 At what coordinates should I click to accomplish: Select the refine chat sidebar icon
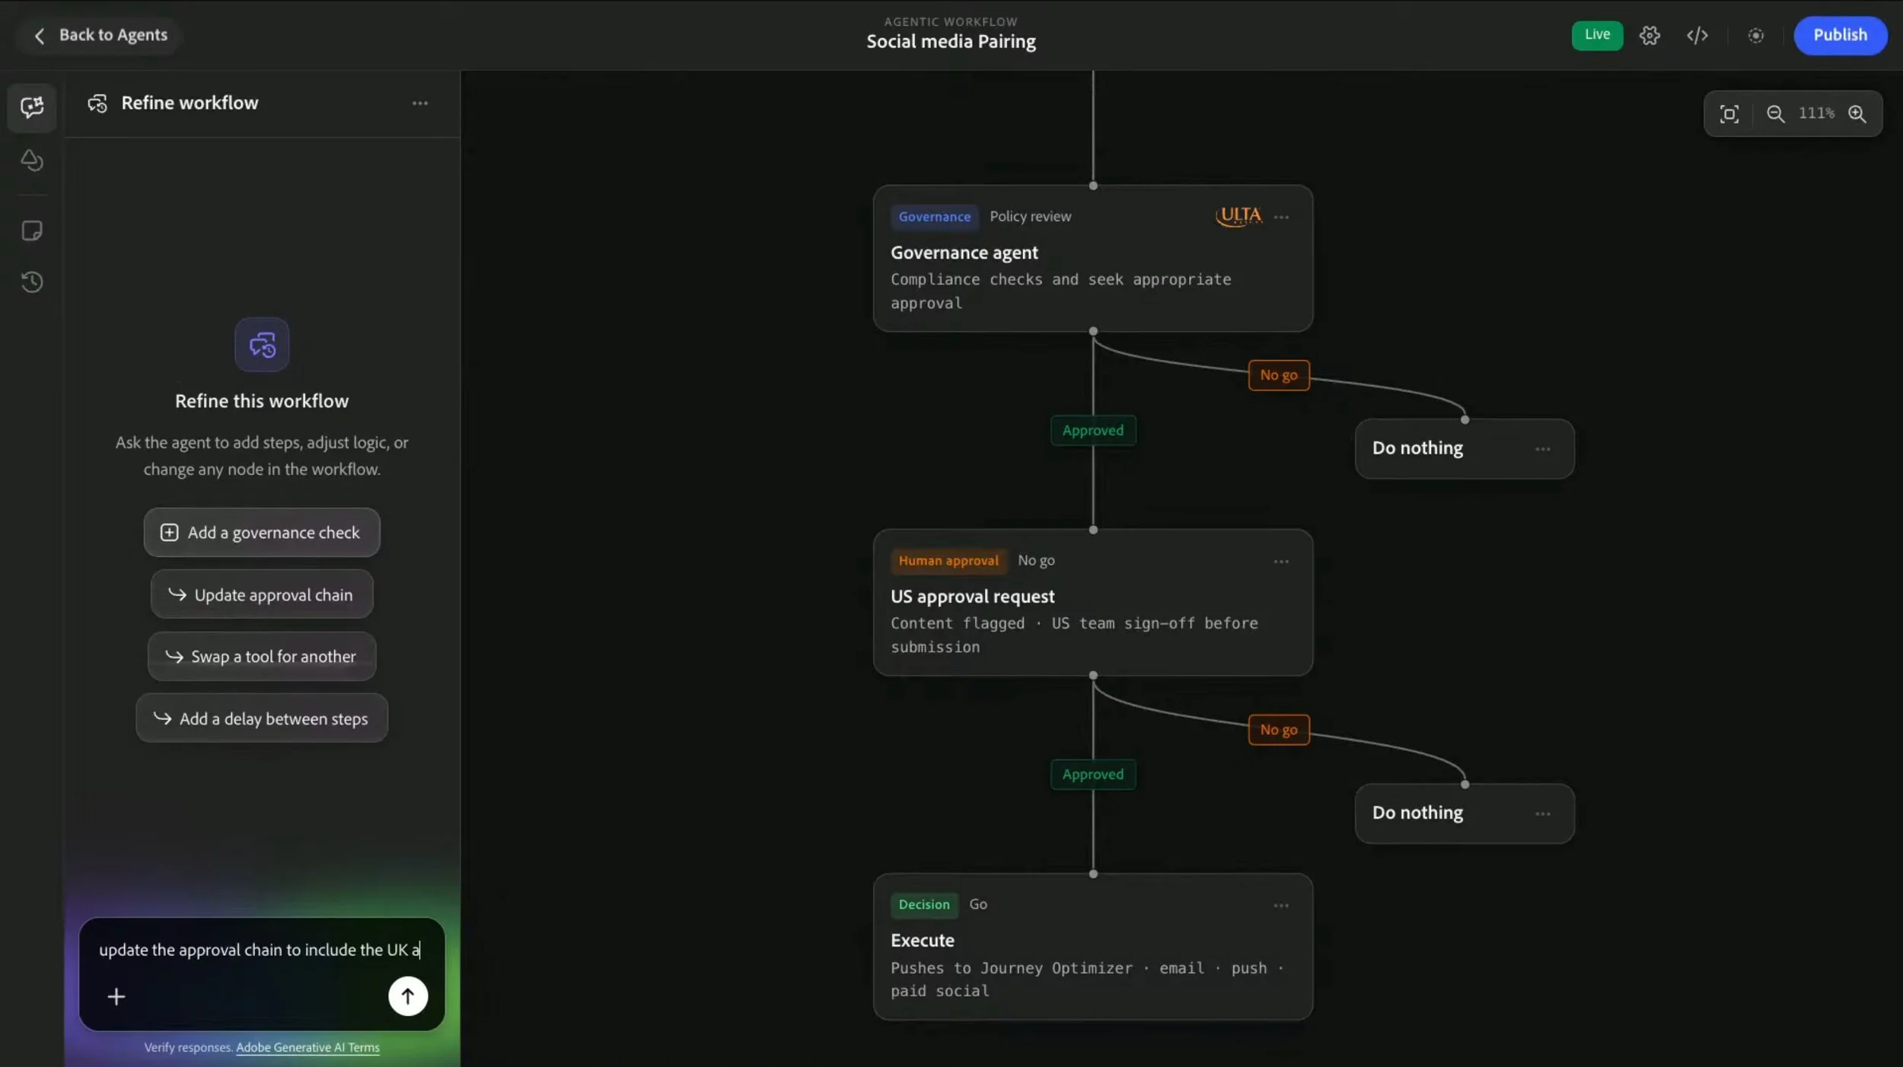(32, 107)
